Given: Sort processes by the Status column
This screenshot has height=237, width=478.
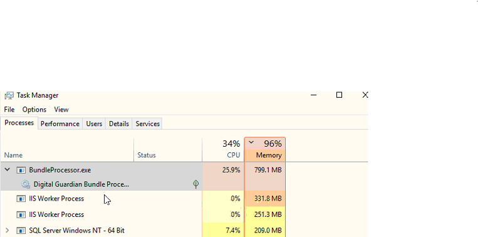Looking at the screenshot, I should pyautogui.click(x=168, y=150).
